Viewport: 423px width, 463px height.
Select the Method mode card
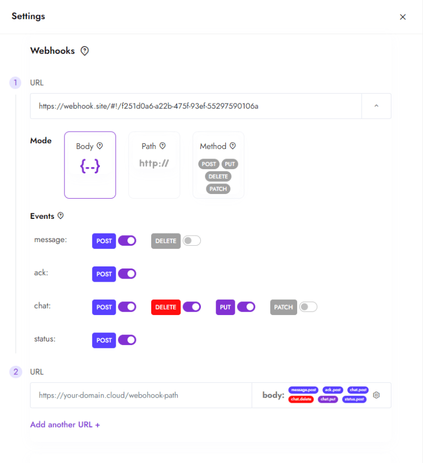tap(218, 165)
